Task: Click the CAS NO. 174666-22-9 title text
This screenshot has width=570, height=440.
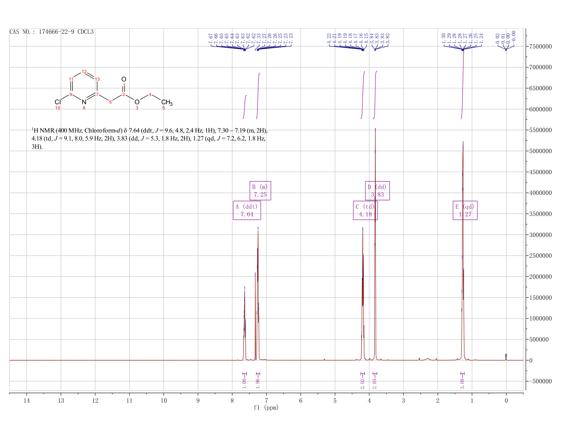Action: pos(51,32)
